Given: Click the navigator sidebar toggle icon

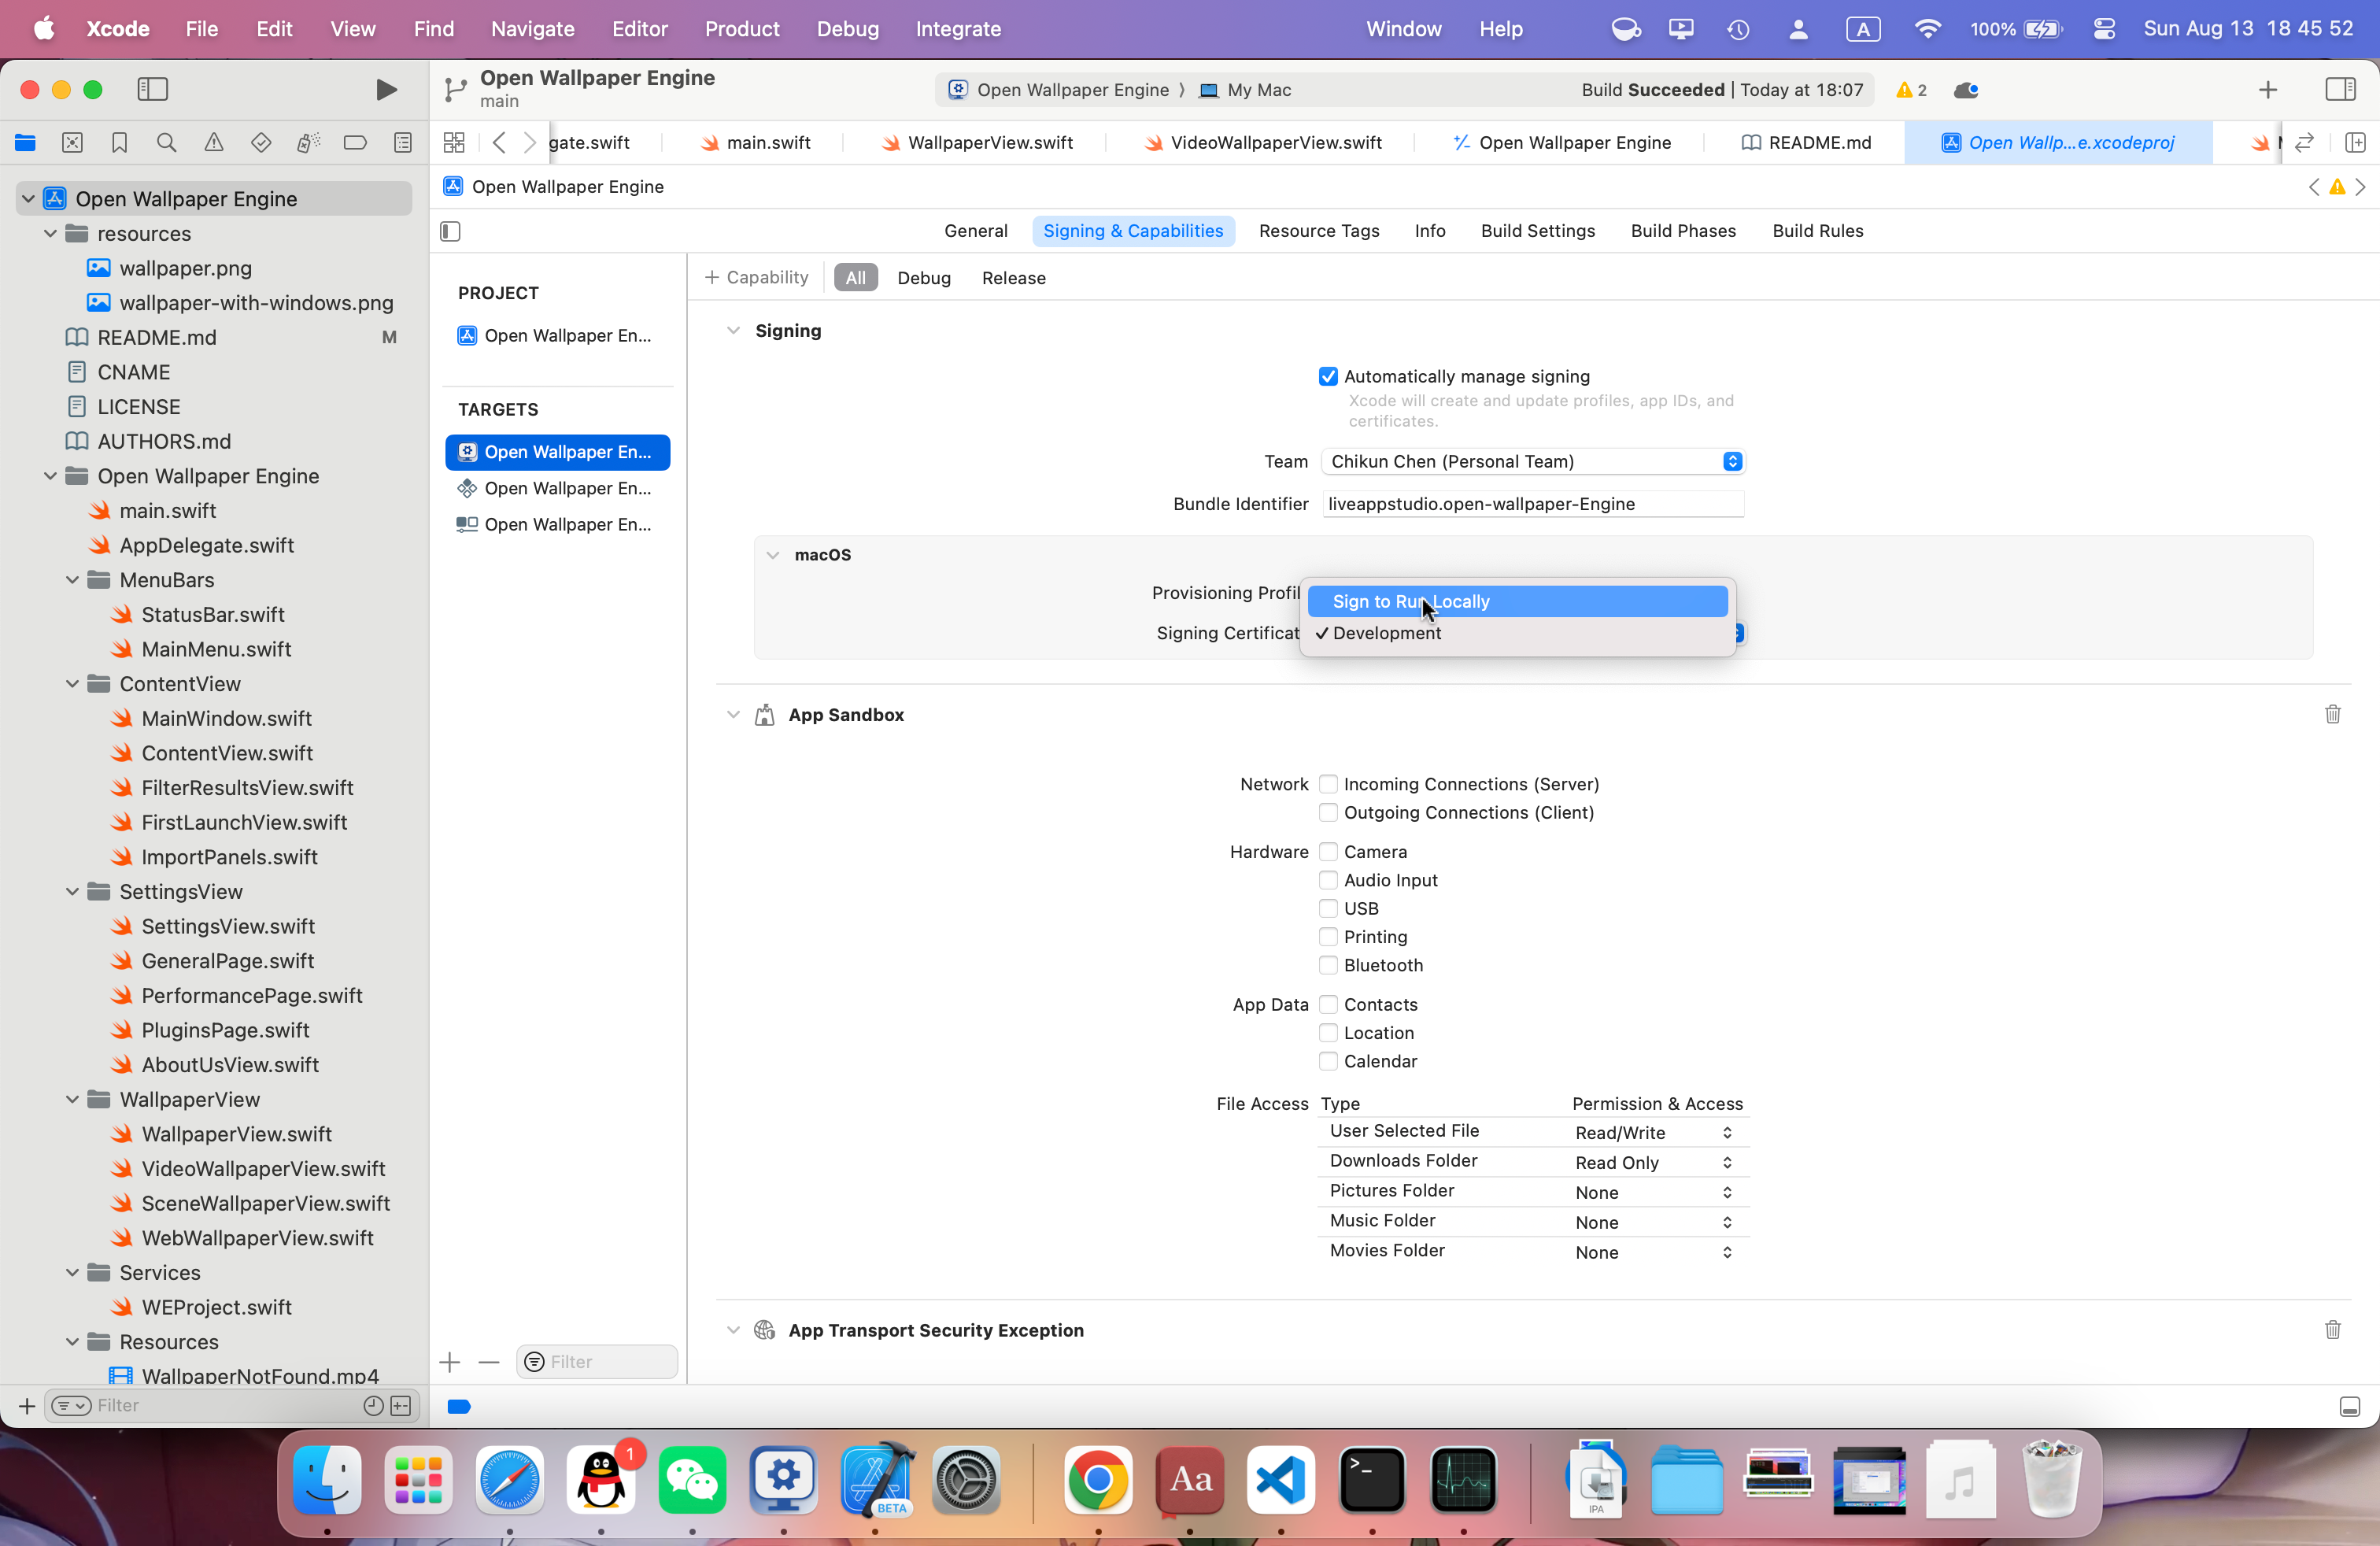Looking at the screenshot, I should [x=152, y=90].
